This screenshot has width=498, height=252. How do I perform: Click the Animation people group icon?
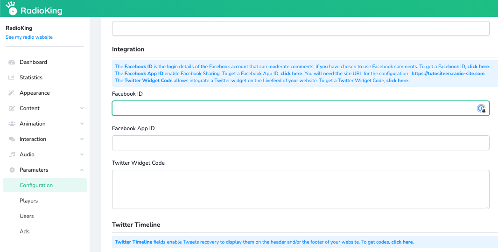point(12,124)
